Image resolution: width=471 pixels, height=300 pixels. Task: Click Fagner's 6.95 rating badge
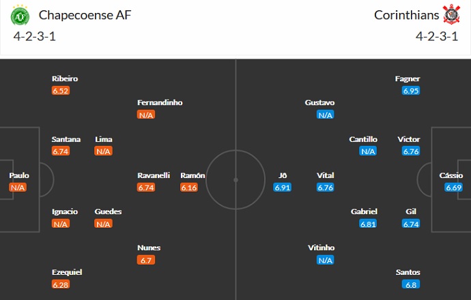pos(410,91)
